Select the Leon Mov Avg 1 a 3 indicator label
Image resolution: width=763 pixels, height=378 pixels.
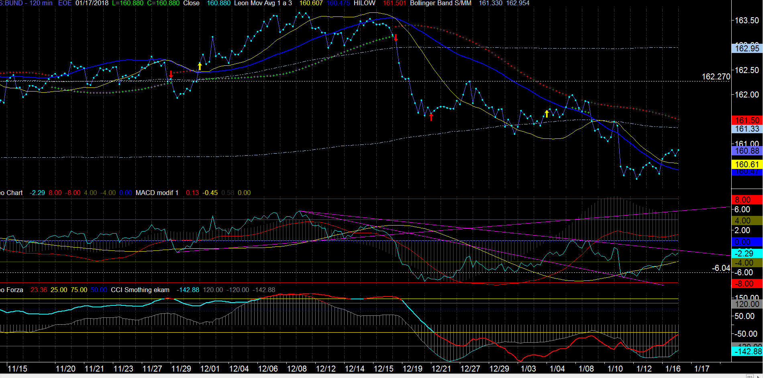[x=263, y=3]
